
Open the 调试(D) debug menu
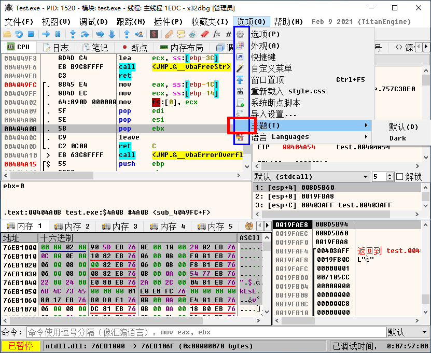click(x=93, y=22)
